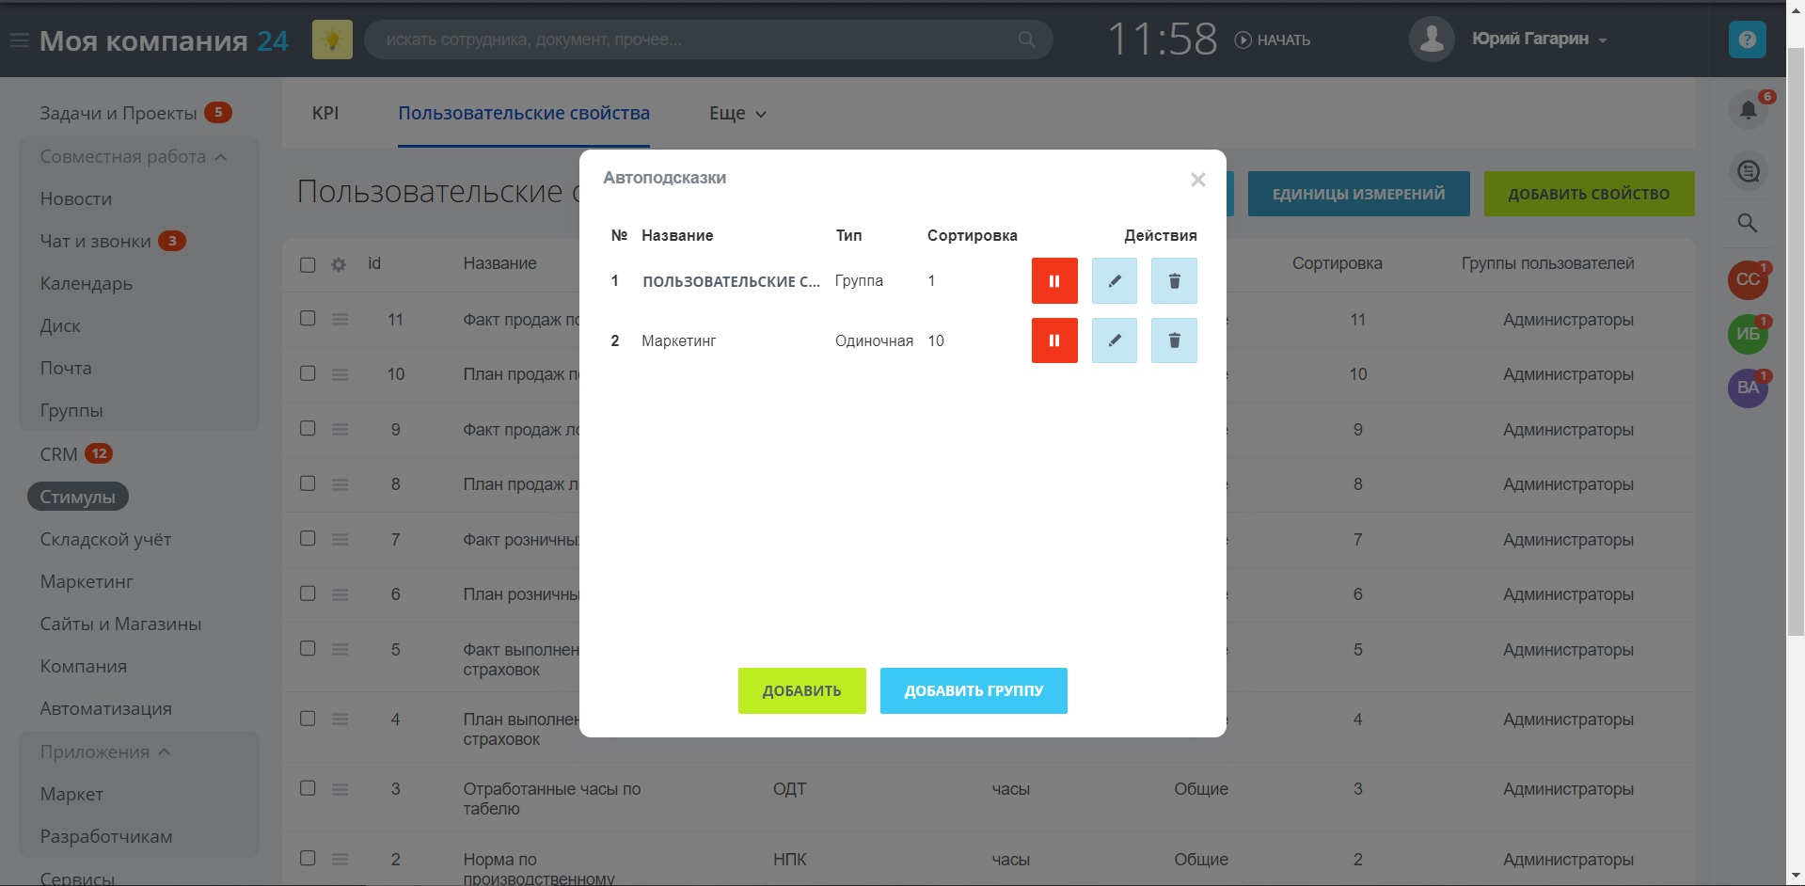Screen dimensions: 1805x886
Task: Open Юрий Гагарин user menu
Action: [1539, 40]
